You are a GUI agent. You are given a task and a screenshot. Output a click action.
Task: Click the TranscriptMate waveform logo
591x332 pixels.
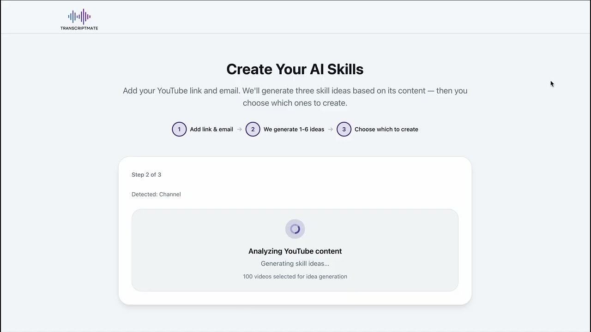click(78, 16)
